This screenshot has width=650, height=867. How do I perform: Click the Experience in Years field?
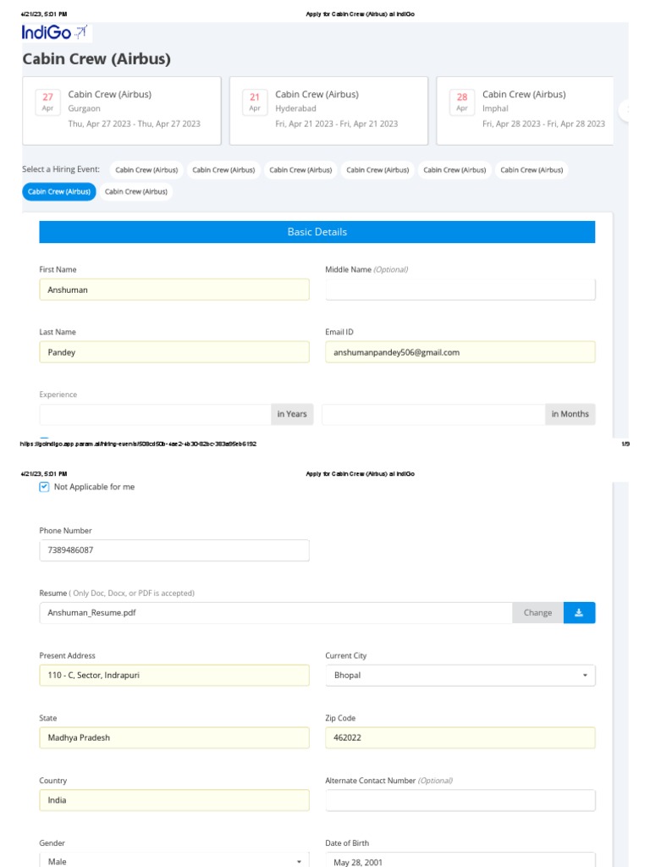tap(154, 415)
